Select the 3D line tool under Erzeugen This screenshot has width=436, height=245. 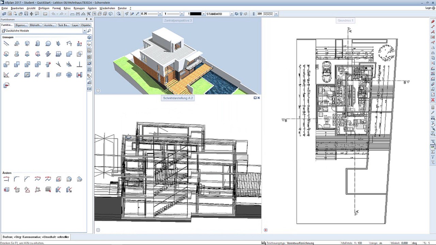[x=6, y=44]
